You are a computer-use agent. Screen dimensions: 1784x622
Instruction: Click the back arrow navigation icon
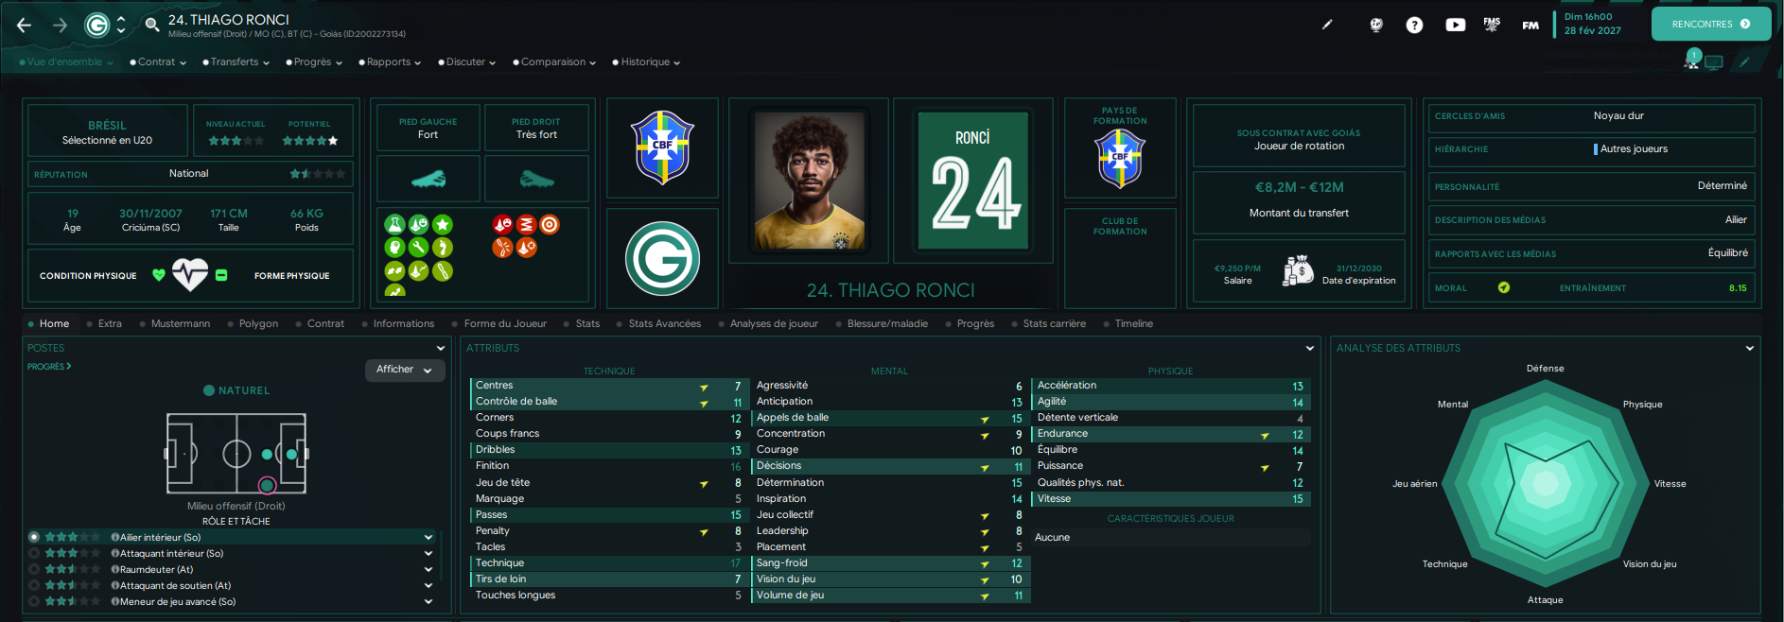25,26
